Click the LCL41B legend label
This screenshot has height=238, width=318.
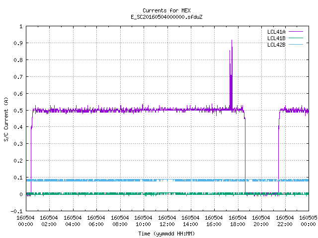(x=276, y=38)
